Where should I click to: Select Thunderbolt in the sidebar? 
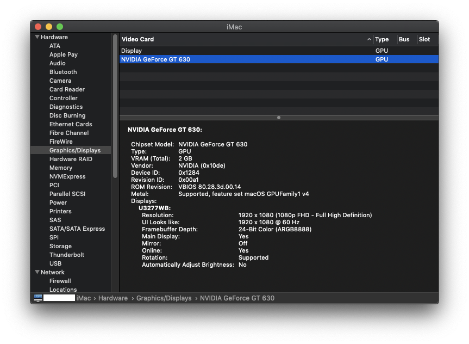[67, 254]
